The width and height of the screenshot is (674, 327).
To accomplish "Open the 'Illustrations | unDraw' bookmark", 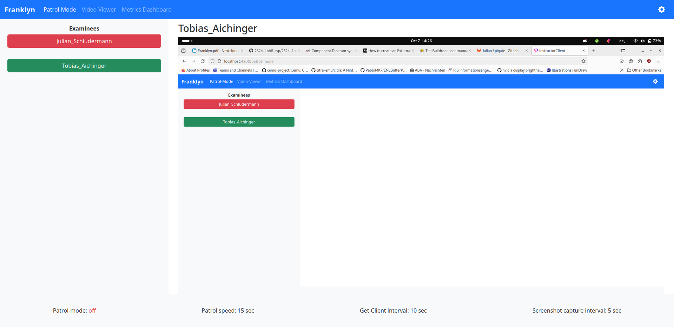I will pyautogui.click(x=567, y=70).
